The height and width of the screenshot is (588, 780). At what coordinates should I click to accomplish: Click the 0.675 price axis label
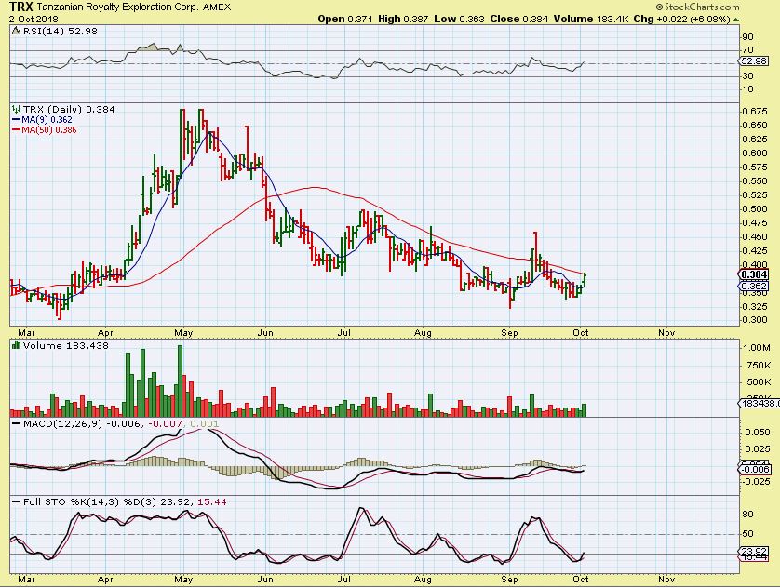(x=755, y=111)
